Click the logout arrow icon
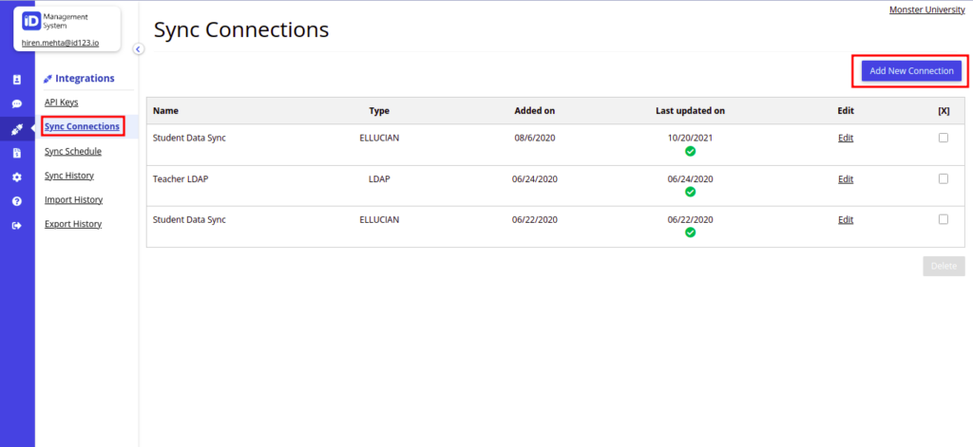Viewport: 973px width, 447px height. tap(17, 226)
